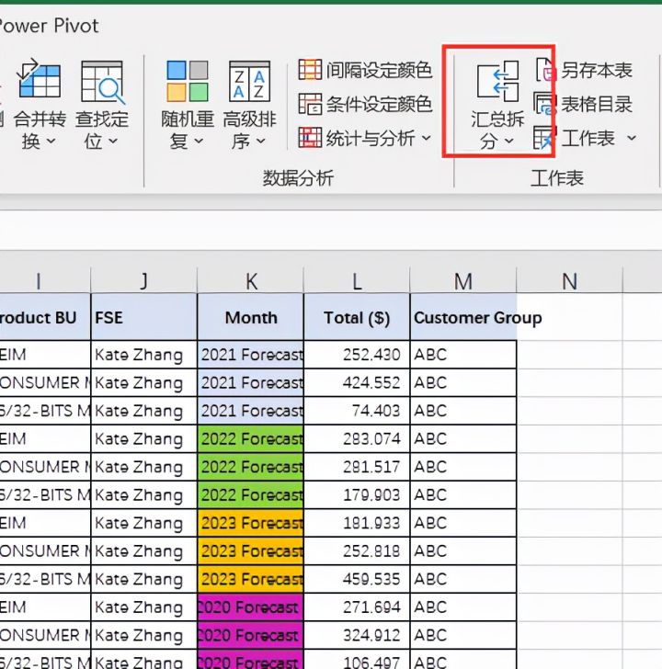This screenshot has height=669, width=662.
Task: Expand the 工作表 dropdown arrow
Action: (632, 138)
